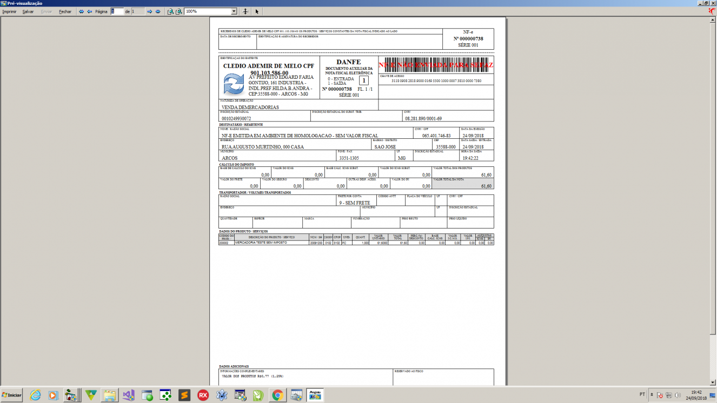Image resolution: width=717 pixels, height=403 pixels.
Task: Close the preview with Fechar
Action: point(65,11)
